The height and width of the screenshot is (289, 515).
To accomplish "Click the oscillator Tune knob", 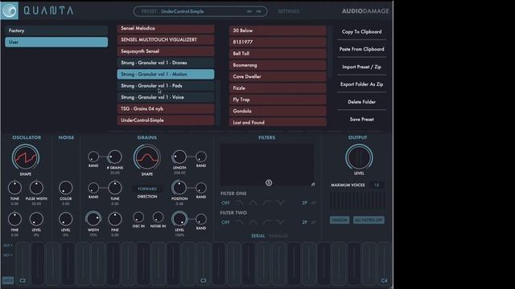I will (x=14, y=188).
